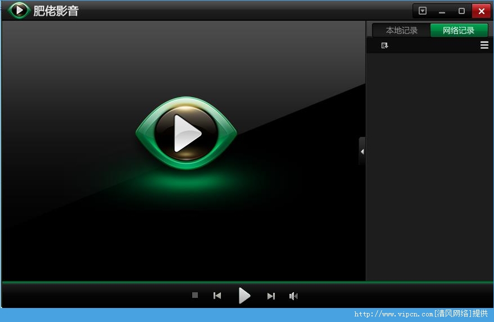Skip to the next track
The image size is (494, 322).
271,296
